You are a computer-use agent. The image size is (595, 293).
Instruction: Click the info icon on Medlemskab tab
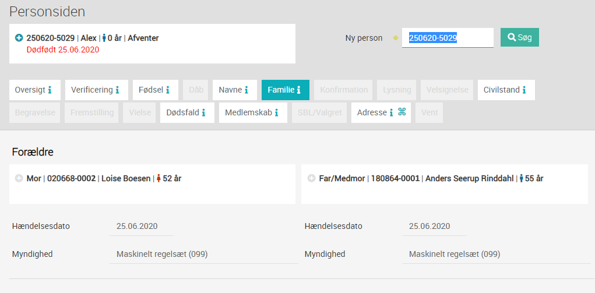276,113
